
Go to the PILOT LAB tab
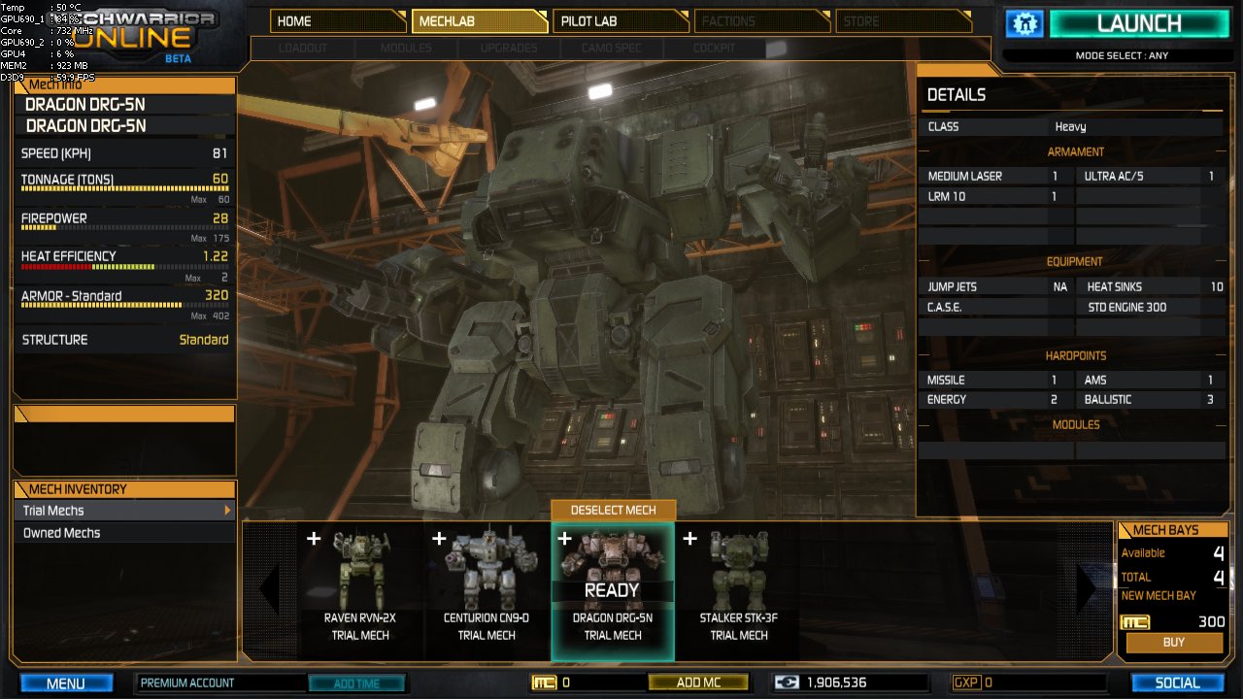pyautogui.click(x=621, y=21)
